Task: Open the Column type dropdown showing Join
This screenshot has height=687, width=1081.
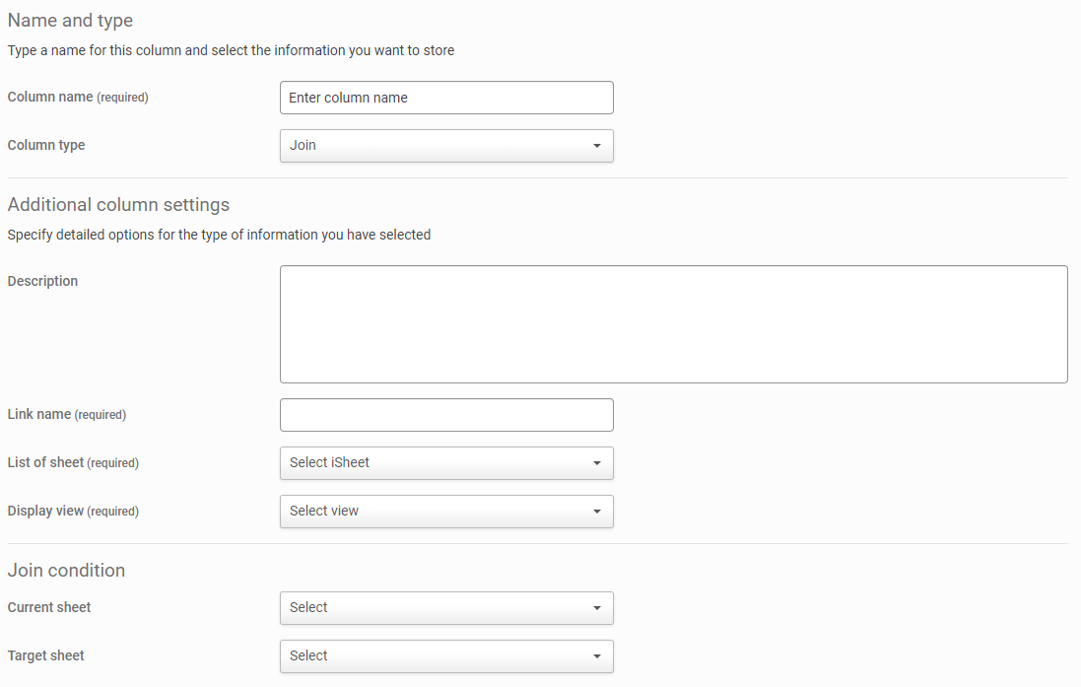Action: pyautogui.click(x=446, y=146)
